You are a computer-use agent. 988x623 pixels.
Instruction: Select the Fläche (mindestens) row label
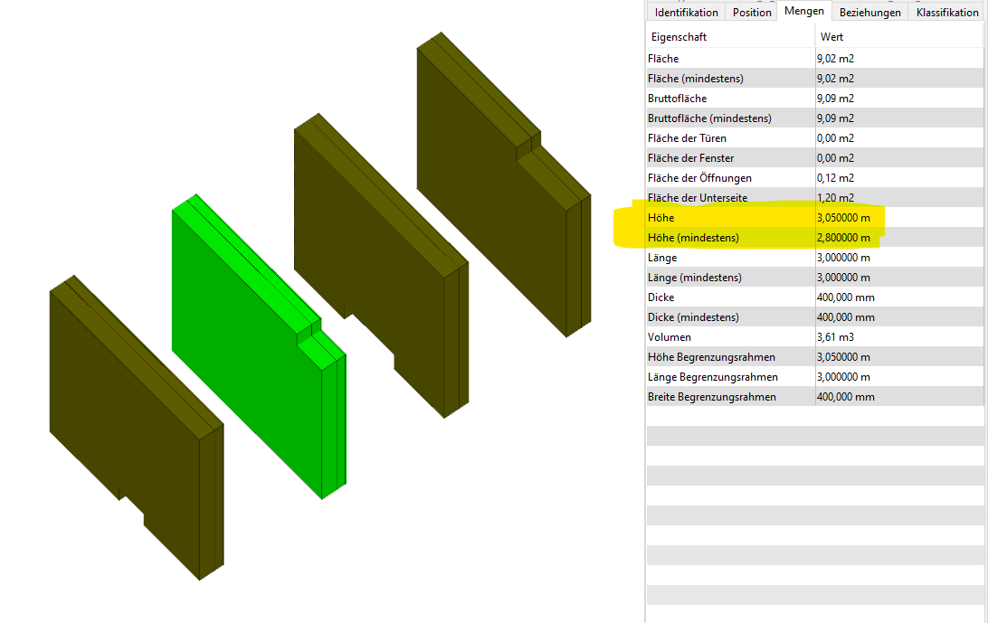695,79
